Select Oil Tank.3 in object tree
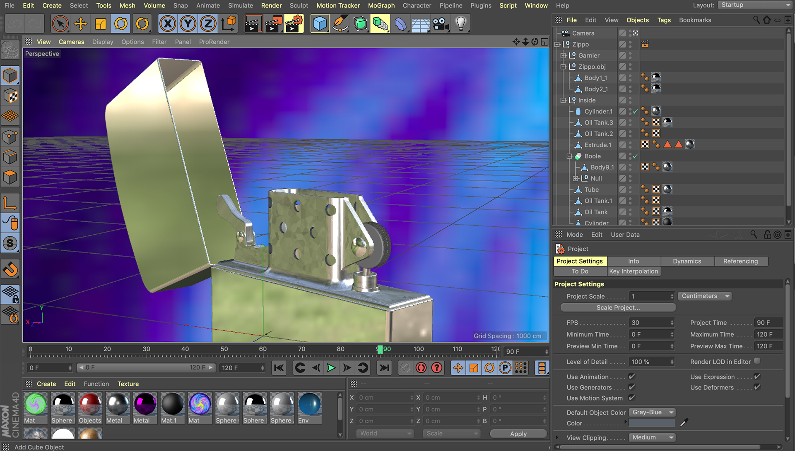The image size is (795, 451). coord(598,122)
